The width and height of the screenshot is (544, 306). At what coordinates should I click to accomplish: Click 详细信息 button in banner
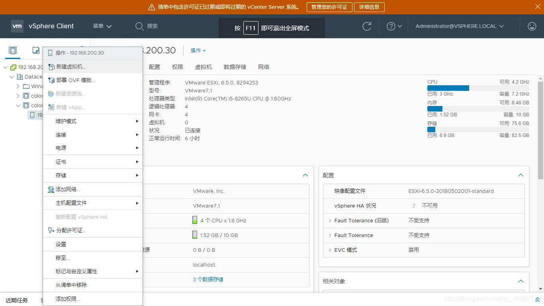pos(370,7)
